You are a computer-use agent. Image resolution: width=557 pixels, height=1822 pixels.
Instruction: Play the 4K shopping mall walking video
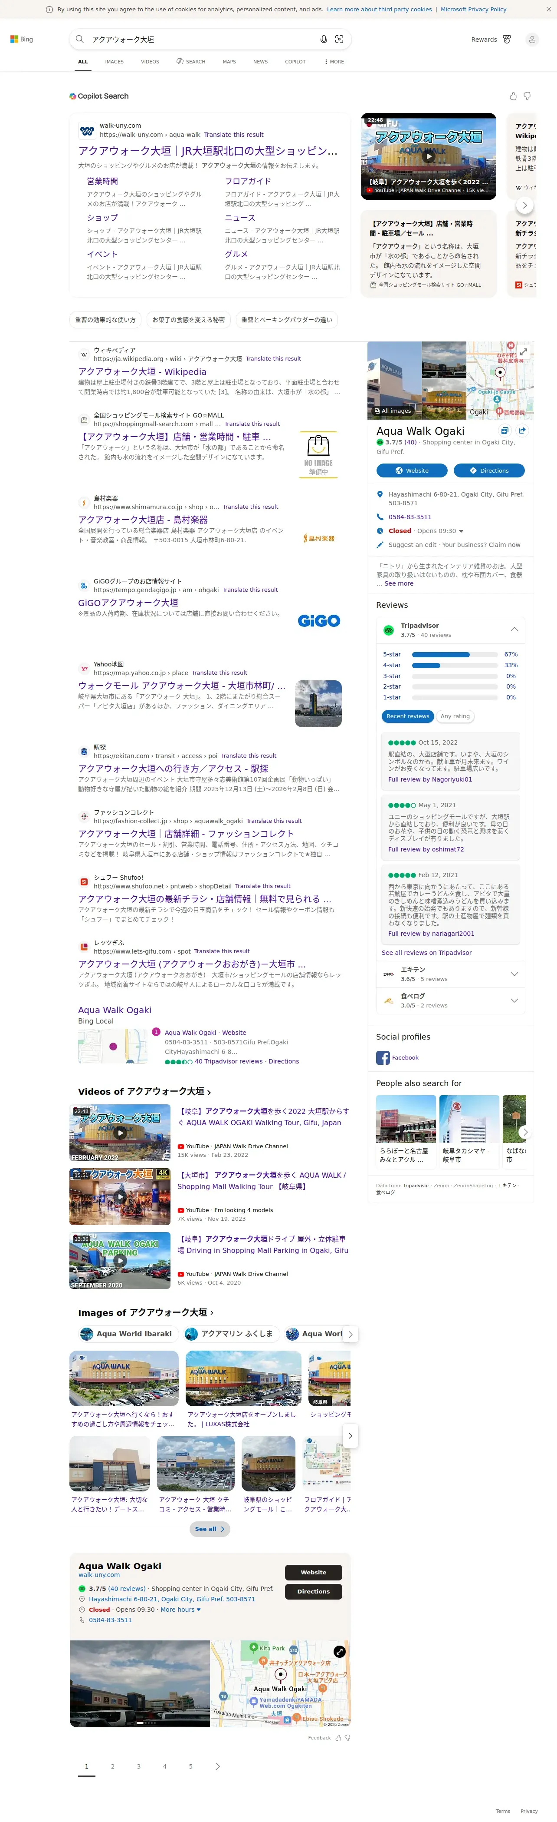coord(120,1196)
